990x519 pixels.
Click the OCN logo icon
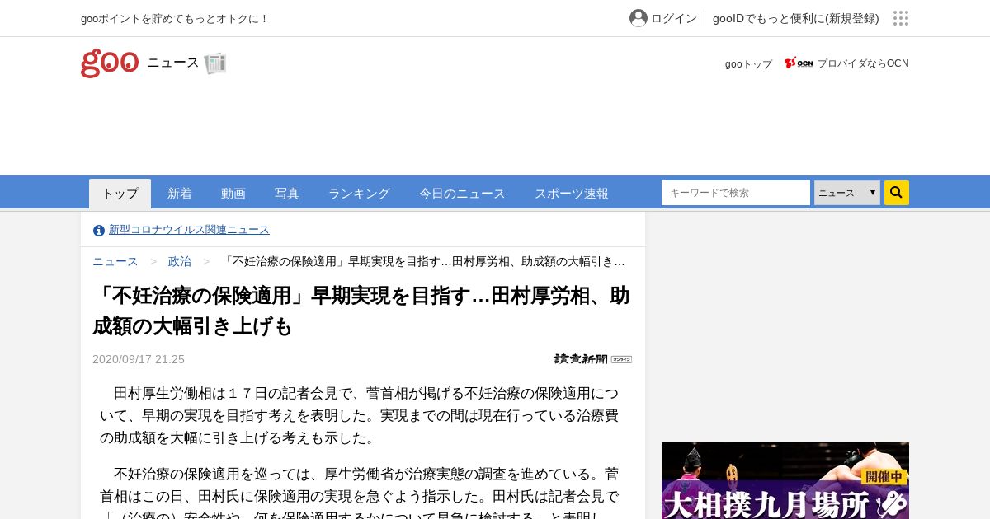799,63
